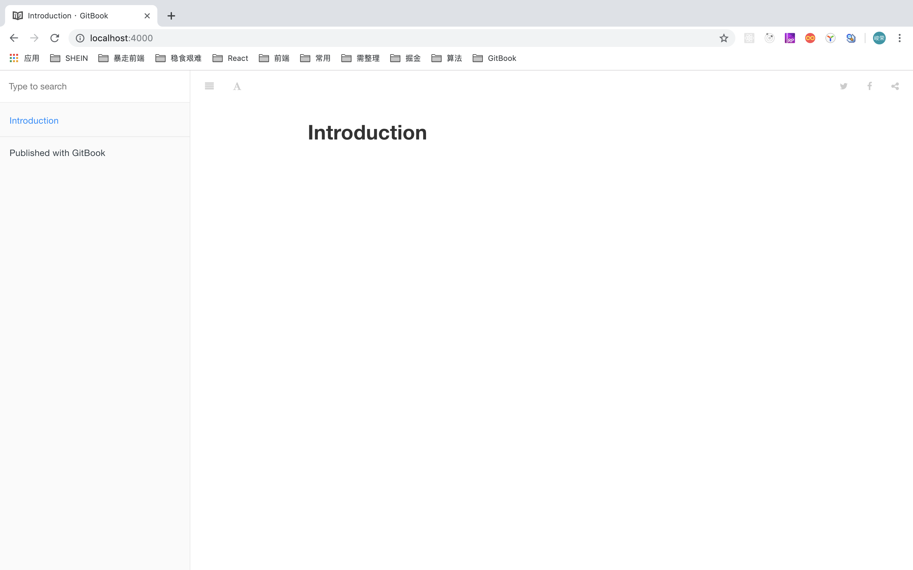The image size is (913, 570).
Task: Click the browser reload button
Action: 55,38
